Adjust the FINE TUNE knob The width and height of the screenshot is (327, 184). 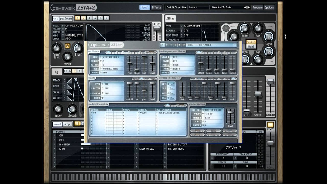[x=56, y=48]
